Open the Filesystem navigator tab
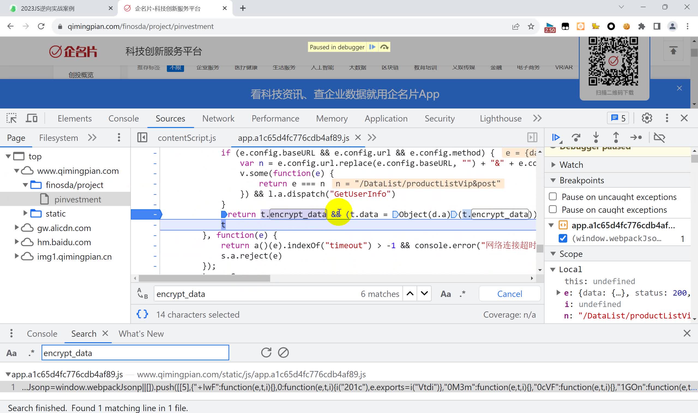Screen dimensions: 698x413 click(x=59, y=138)
